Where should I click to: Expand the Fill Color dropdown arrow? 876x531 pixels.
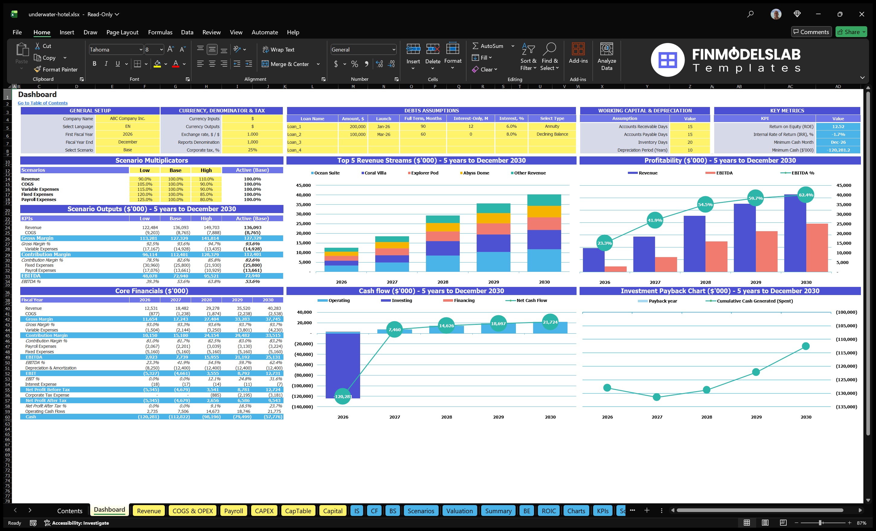click(165, 64)
